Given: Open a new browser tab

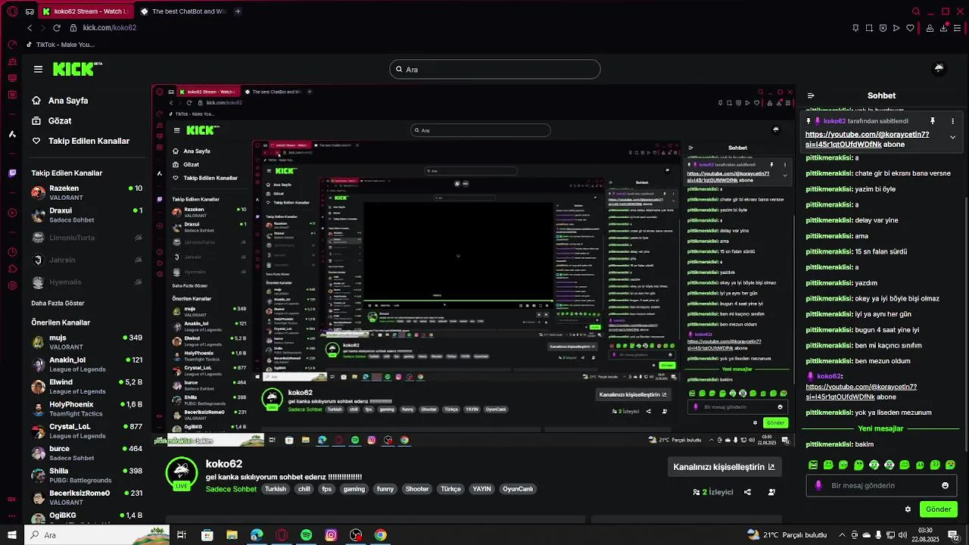Looking at the screenshot, I should click(238, 11).
